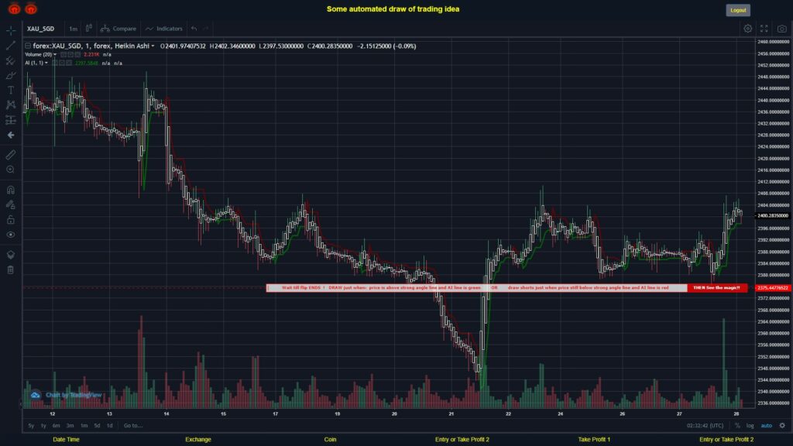793x446 pixels.
Task: Undo the last chart action
Action: [194, 29]
